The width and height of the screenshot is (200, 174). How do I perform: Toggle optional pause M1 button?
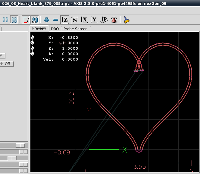point(35,20)
